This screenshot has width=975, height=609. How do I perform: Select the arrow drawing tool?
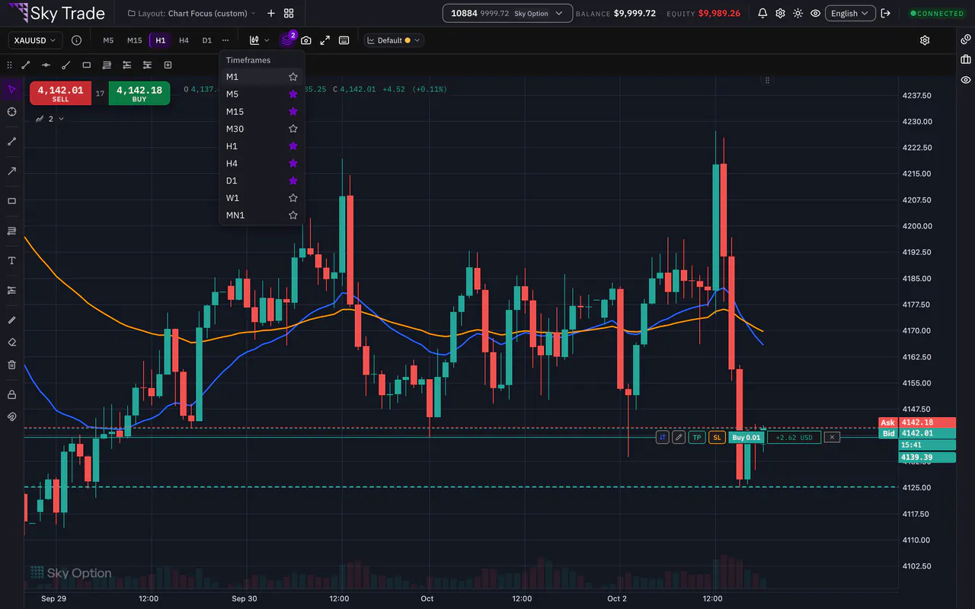11,171
